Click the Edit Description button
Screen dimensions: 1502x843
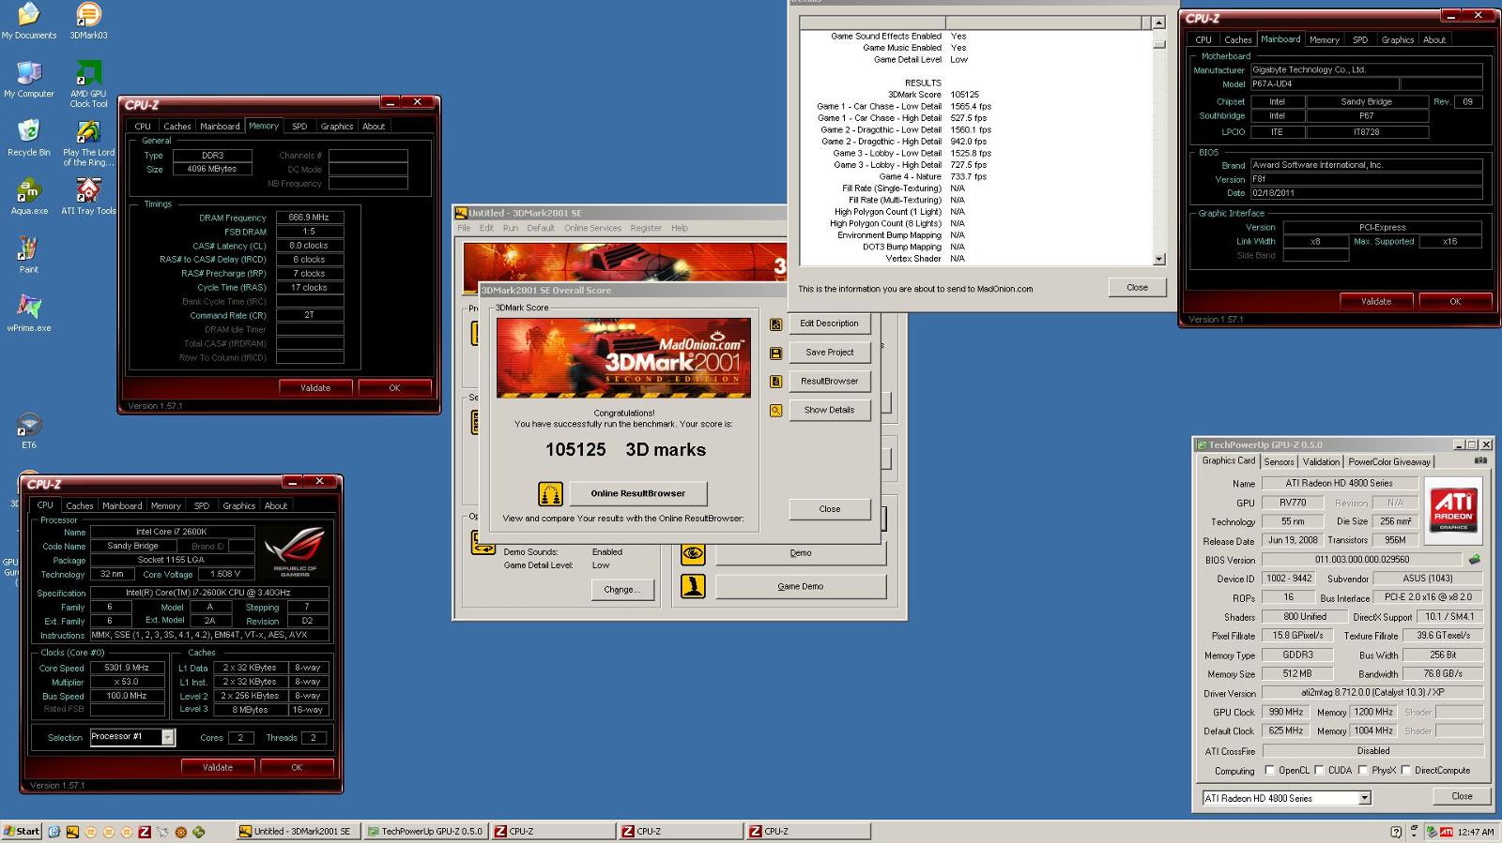point(829,324)
